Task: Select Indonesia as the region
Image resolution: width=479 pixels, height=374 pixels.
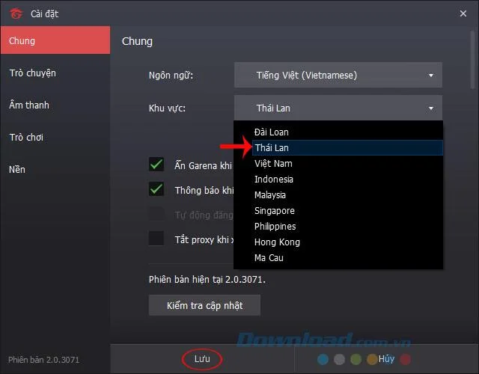Action: tap(274, 180)
